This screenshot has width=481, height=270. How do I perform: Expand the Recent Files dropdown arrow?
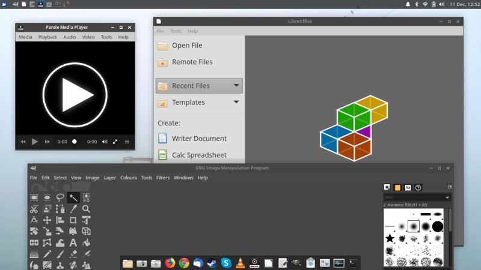[236, 86]
